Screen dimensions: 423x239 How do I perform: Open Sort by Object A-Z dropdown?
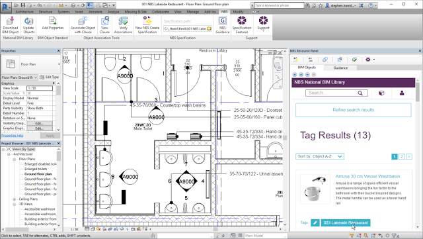(320, 156)
